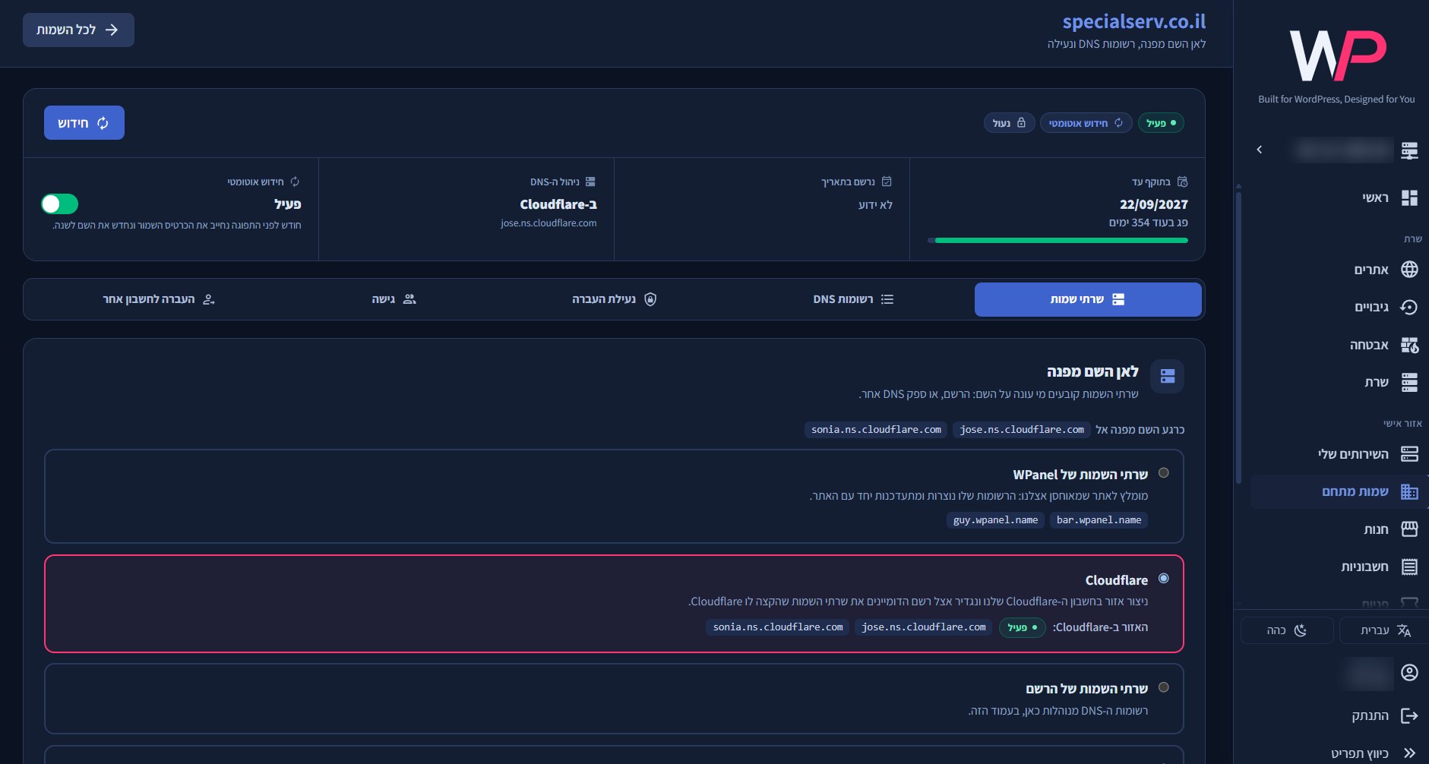Open the ראשי dashboard grid icon

[1409, 198]
